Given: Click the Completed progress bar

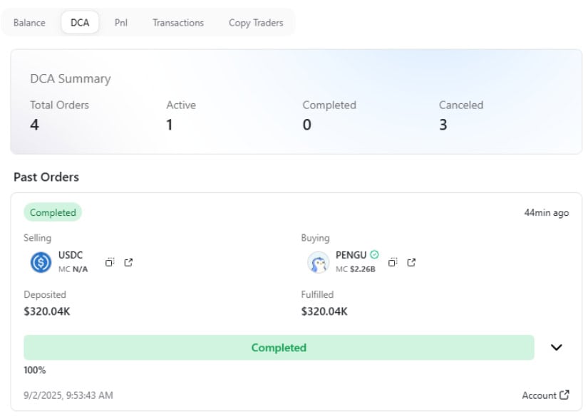Looking at the screenshot, I should click(279, 348).
